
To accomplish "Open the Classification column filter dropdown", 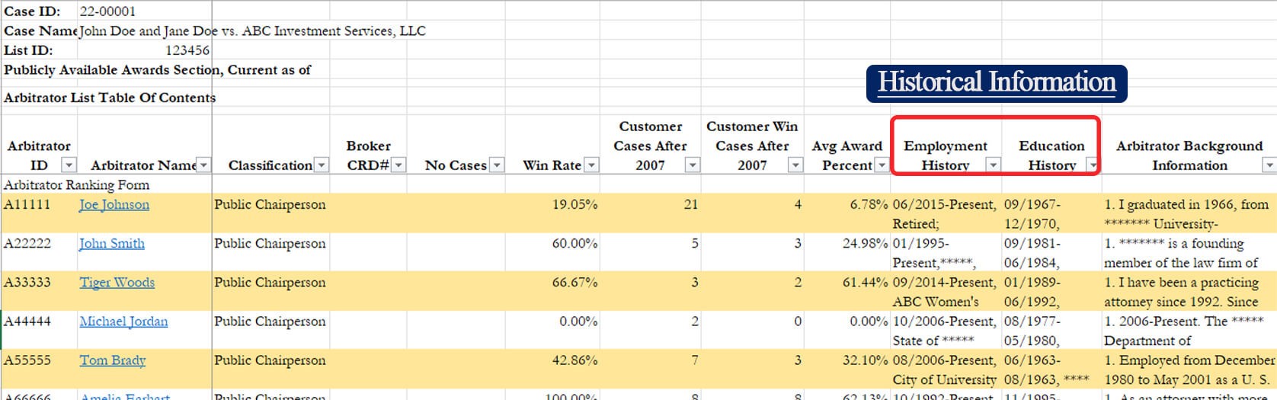I will (322, 165).
